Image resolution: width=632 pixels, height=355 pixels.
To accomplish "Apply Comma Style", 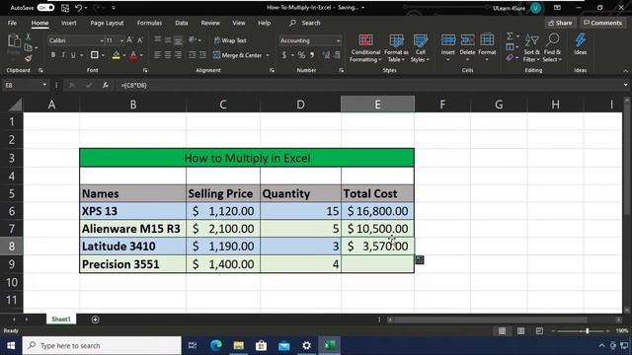I will pyautogui.click(x=312, y=55).
